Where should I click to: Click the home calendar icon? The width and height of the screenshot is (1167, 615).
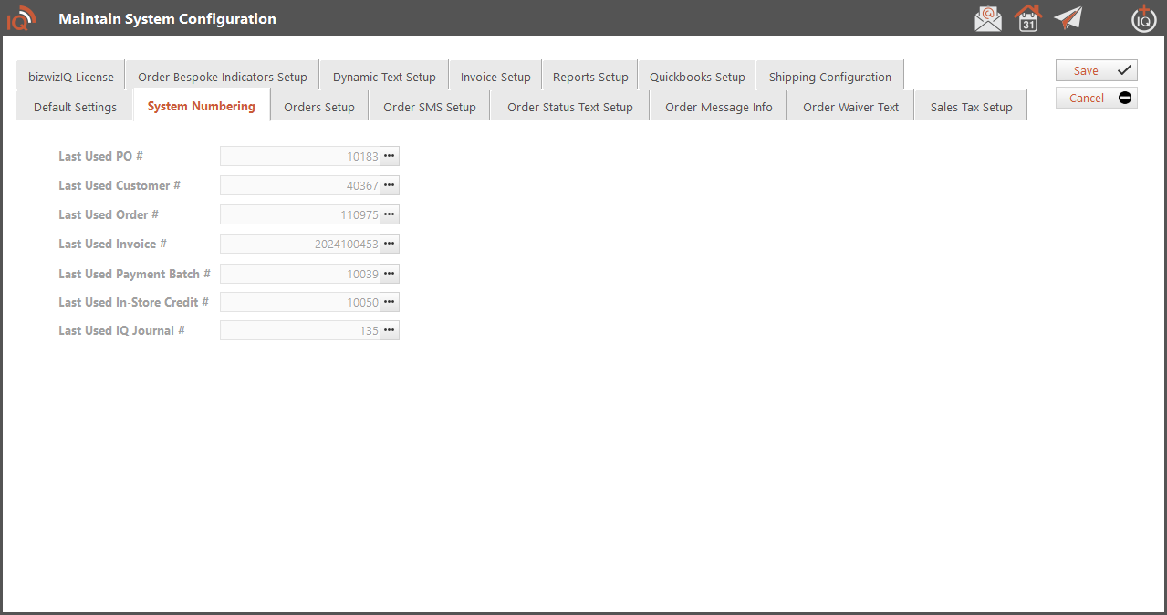point(1028,18)
